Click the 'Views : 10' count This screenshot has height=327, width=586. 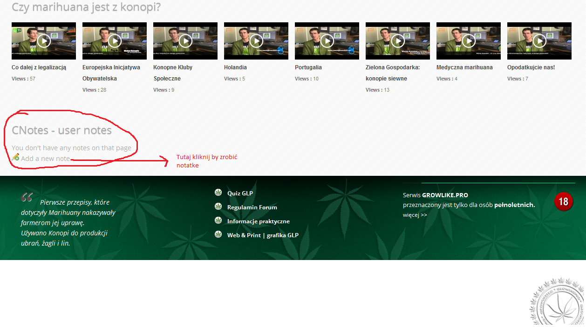click(x=307, y=79)
